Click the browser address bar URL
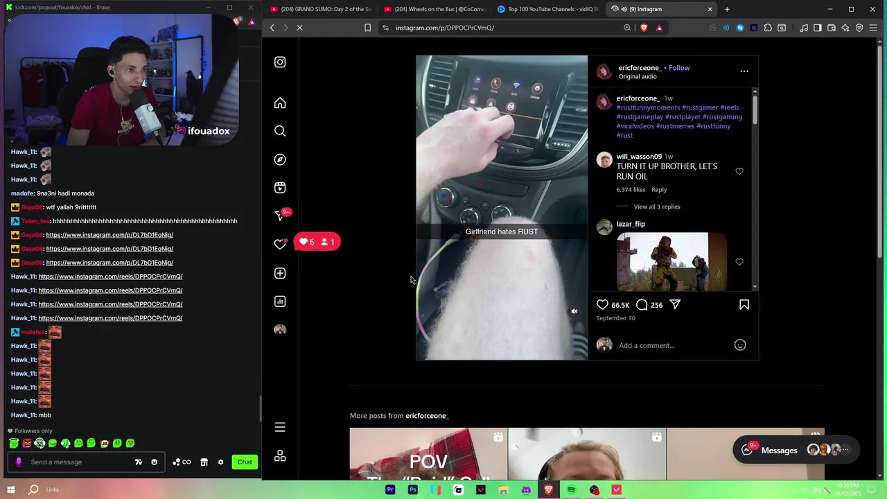The height and width of the screenshot is (499, 887). point(445,28)
